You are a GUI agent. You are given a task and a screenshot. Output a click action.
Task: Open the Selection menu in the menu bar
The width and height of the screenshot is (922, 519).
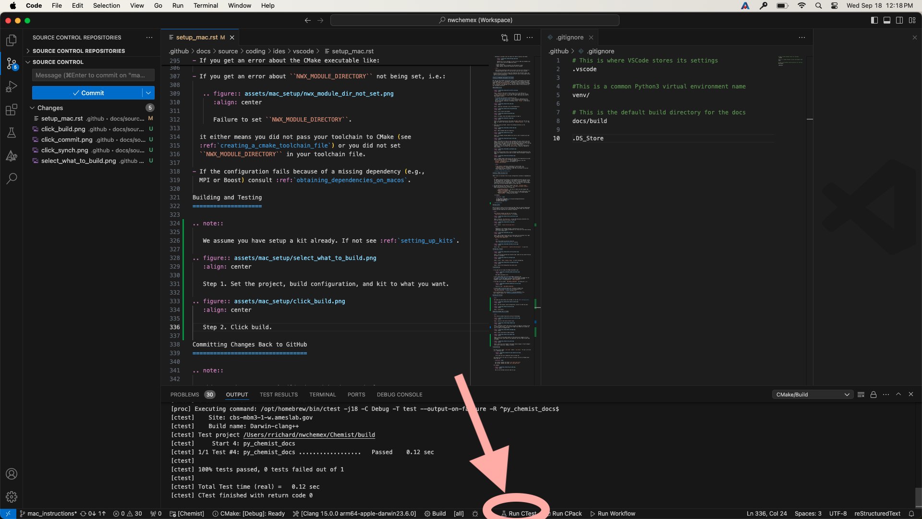click(x=107, y=6)
